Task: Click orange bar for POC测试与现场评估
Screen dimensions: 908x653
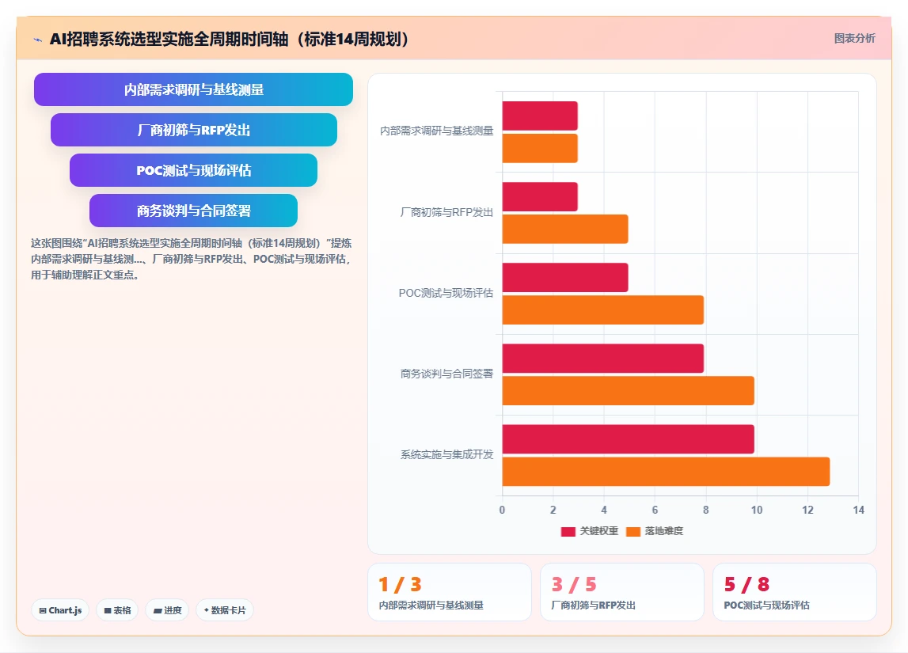Action: pos(602,310)
